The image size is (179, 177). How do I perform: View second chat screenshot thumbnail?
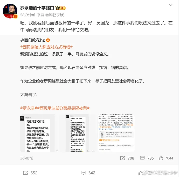(x=77, y=133)
